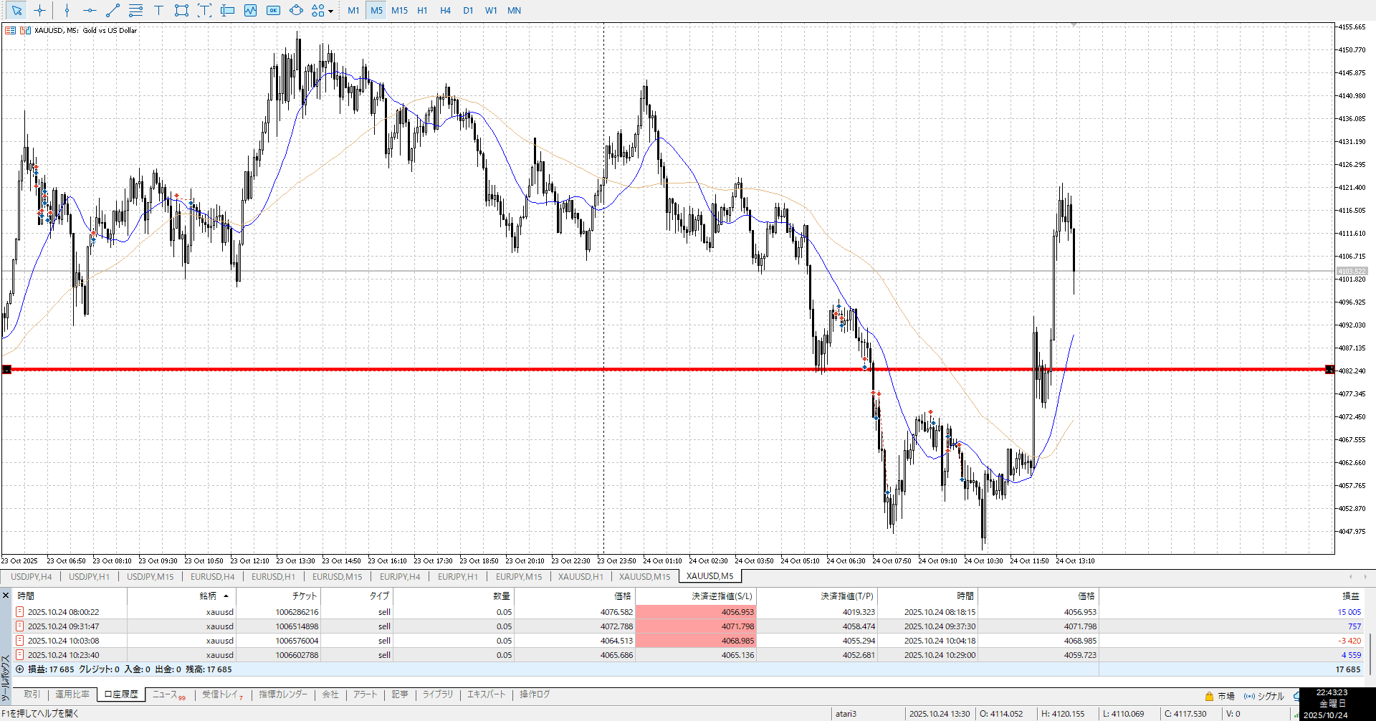Image resolution: width=1376 pixels, height=721 pixels.
Task: Select the crosshair cursor tool
Action: [x=39, y=11]
